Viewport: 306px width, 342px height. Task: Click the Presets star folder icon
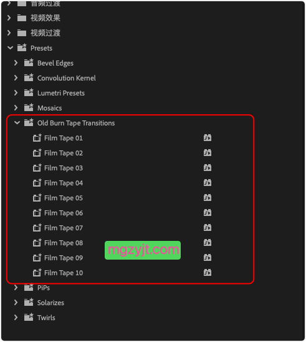(x=22, y=47)
